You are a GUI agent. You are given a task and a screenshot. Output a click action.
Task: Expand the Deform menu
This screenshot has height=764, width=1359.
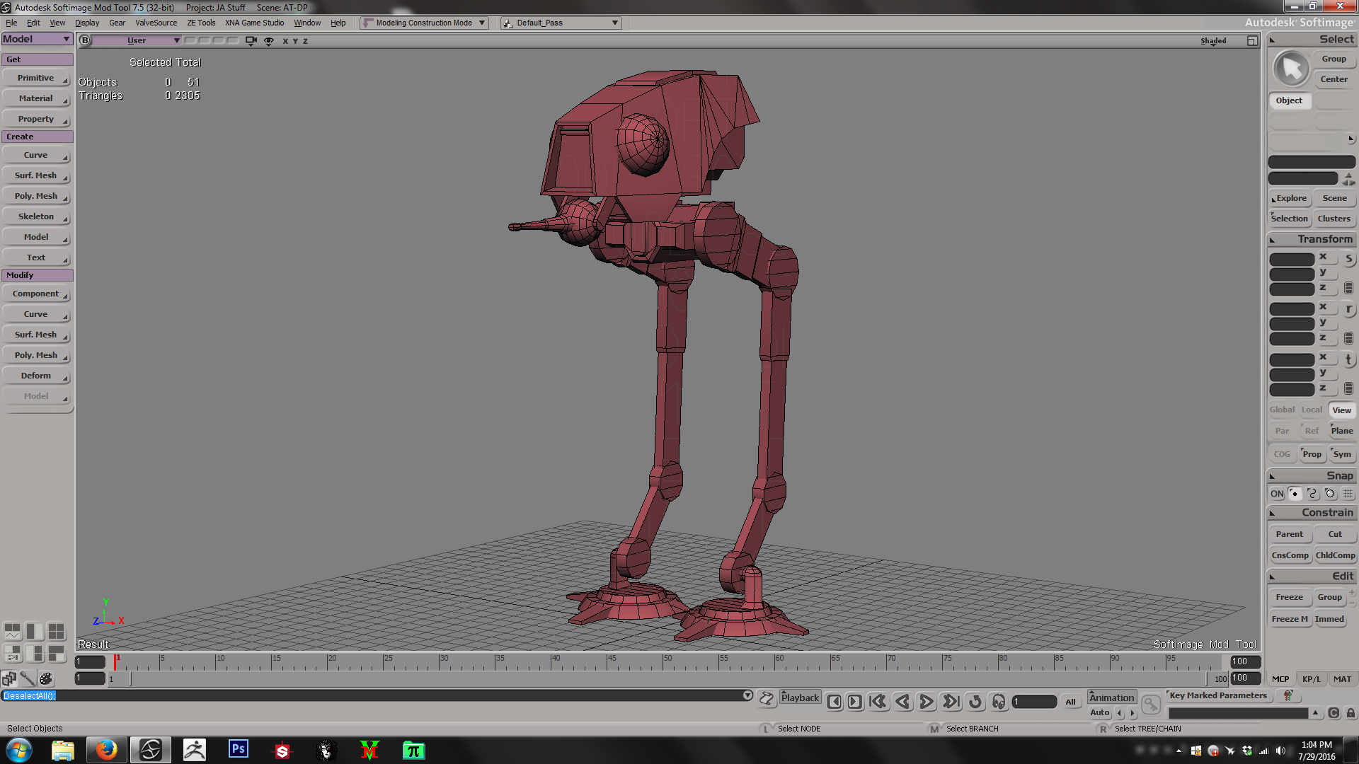tap(36, 376)
